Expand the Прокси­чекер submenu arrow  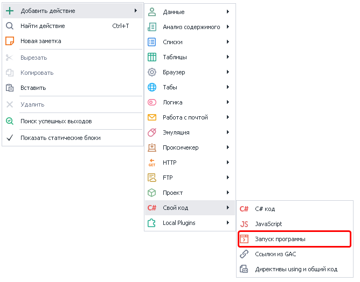228,147
